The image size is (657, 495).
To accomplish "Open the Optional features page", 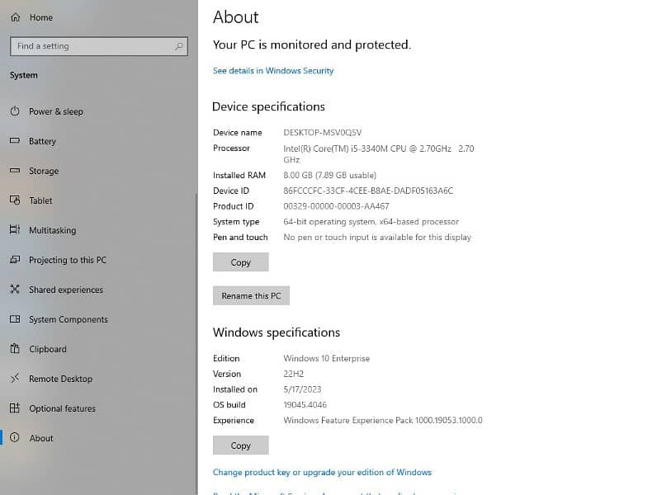I will tap(62, 408).
